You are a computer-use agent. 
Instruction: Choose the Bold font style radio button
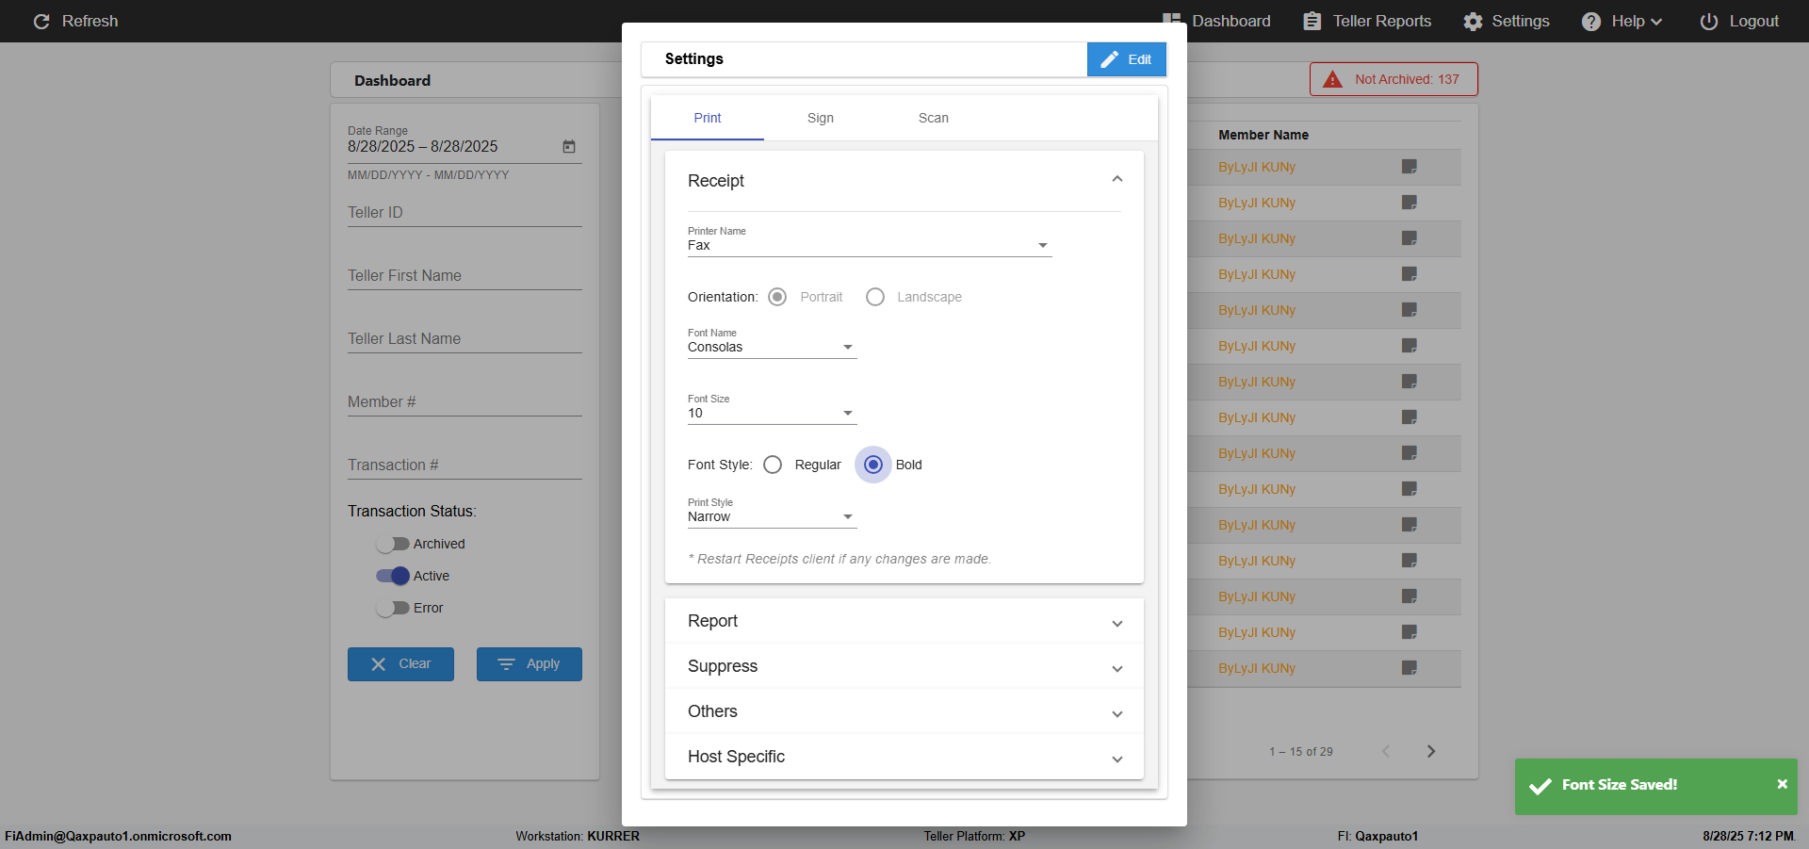point(873,465)
